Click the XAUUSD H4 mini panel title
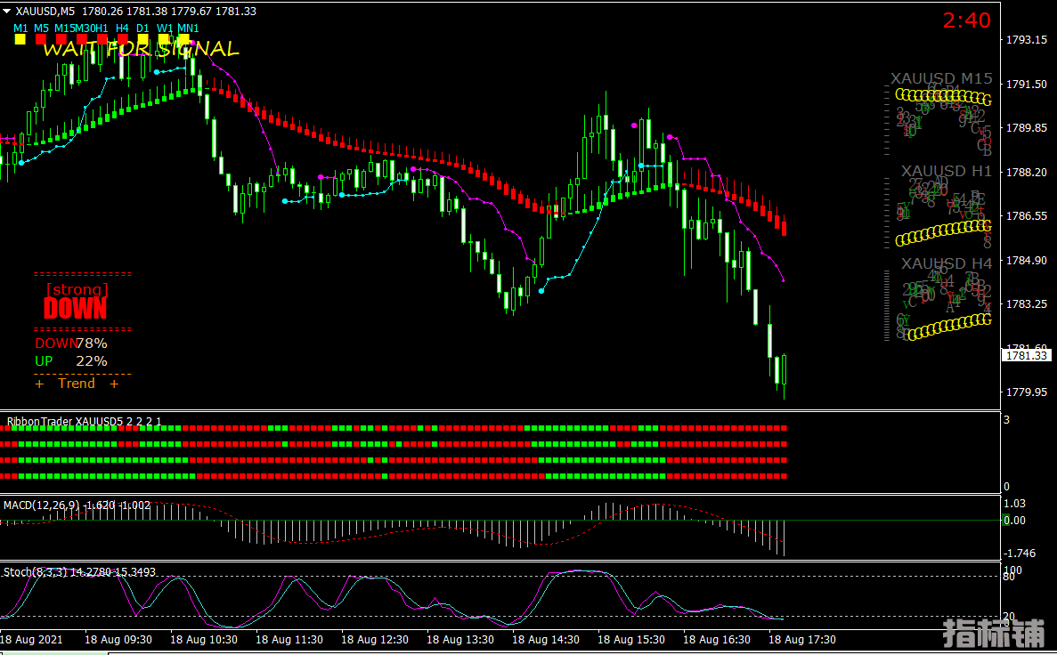Image resolution: width=1057 pixels, height=655 pixels. pos(946,263)
